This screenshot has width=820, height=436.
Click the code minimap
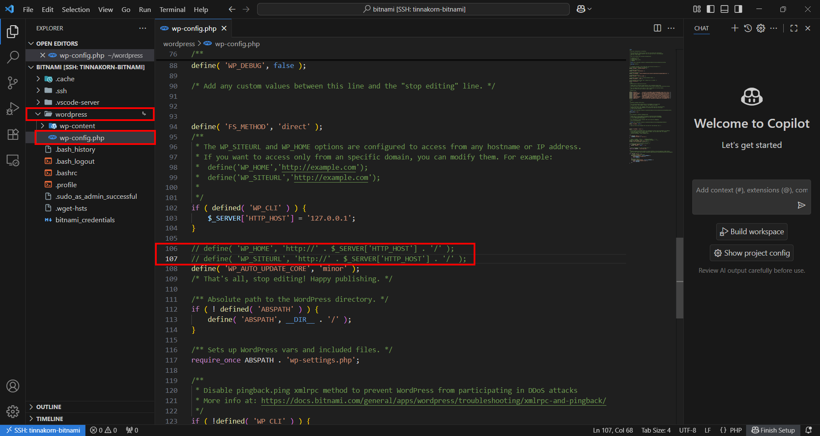tap(650, 106)
